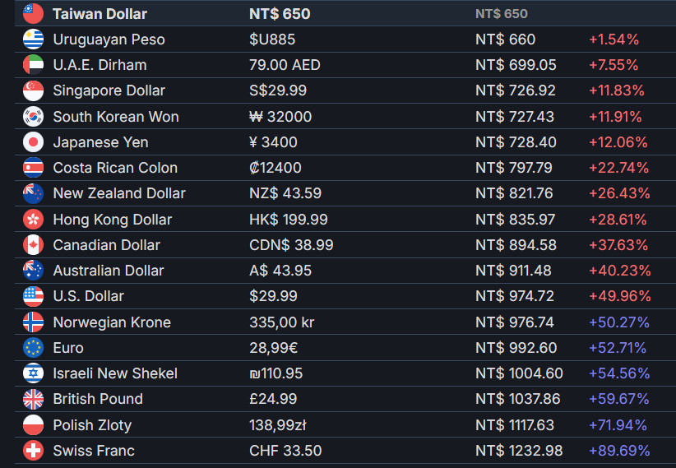Select the Australian Dollar currency name
Viewport: 676px width, 468px height.
(109, 271)
